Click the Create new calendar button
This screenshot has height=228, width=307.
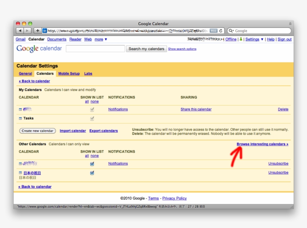(37, 131)
